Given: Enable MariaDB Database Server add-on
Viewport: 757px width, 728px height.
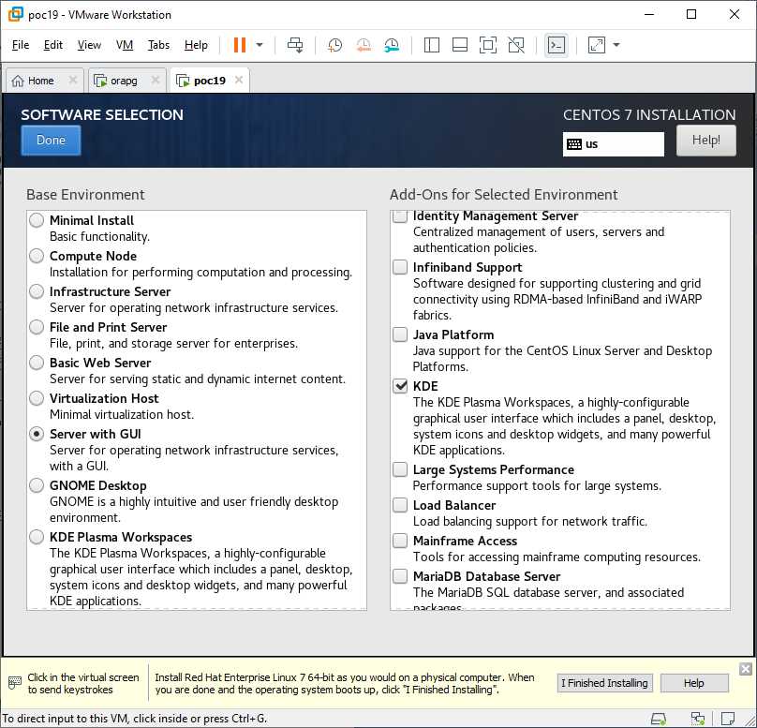Looking at the screenshot, I should pyautogui.click(x=400, y=576).
